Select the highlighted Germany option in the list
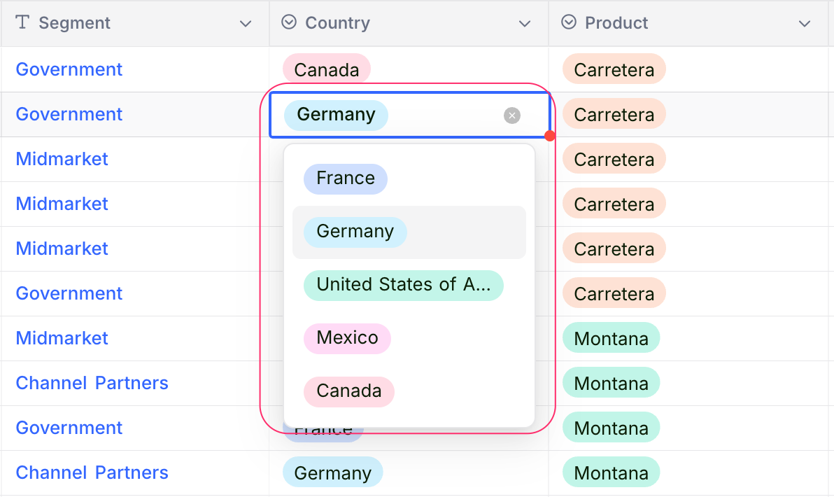The width and height of the screenshot is (834, 497). (x=355, y=232)
